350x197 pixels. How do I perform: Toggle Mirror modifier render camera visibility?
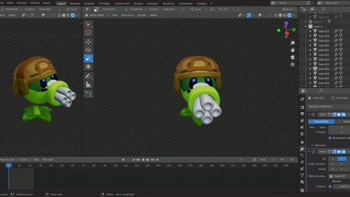pyautogui.click(x=343, y=152)
